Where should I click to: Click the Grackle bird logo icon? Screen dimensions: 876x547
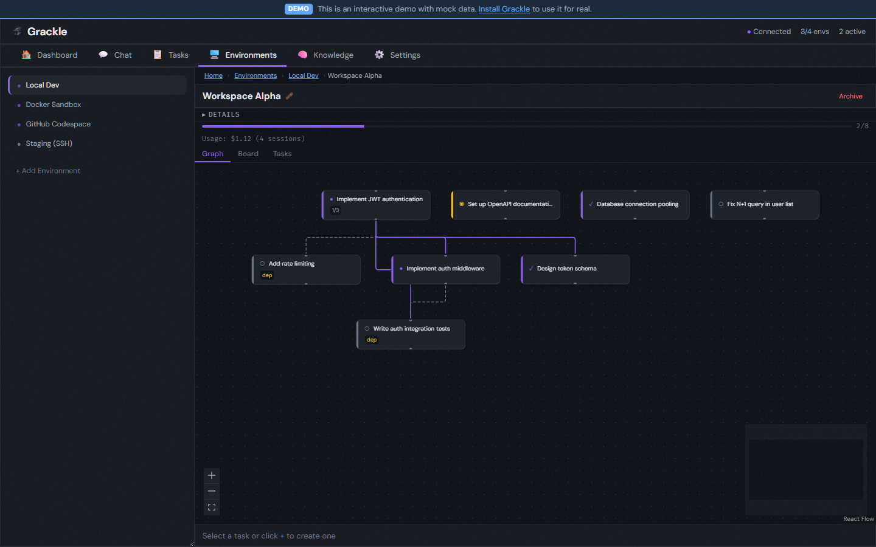18,32
